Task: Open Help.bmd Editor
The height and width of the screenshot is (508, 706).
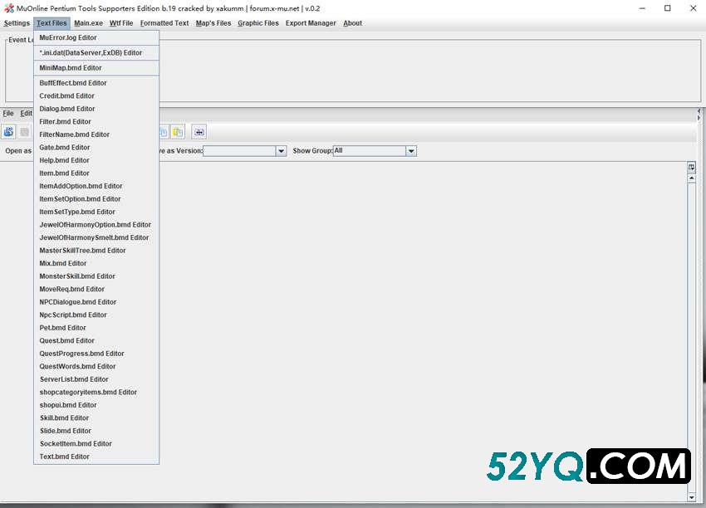Action: pyautogui.click(x=96, y=160)
